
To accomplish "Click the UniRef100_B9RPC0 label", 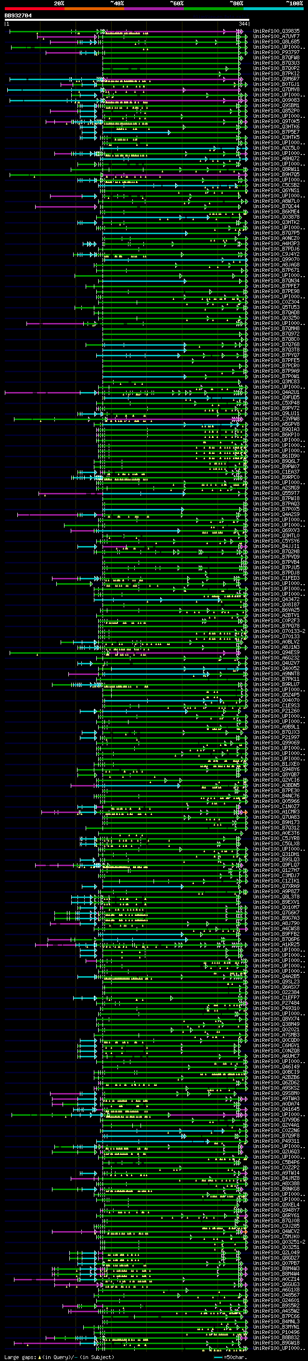I will tap(276, 477).
